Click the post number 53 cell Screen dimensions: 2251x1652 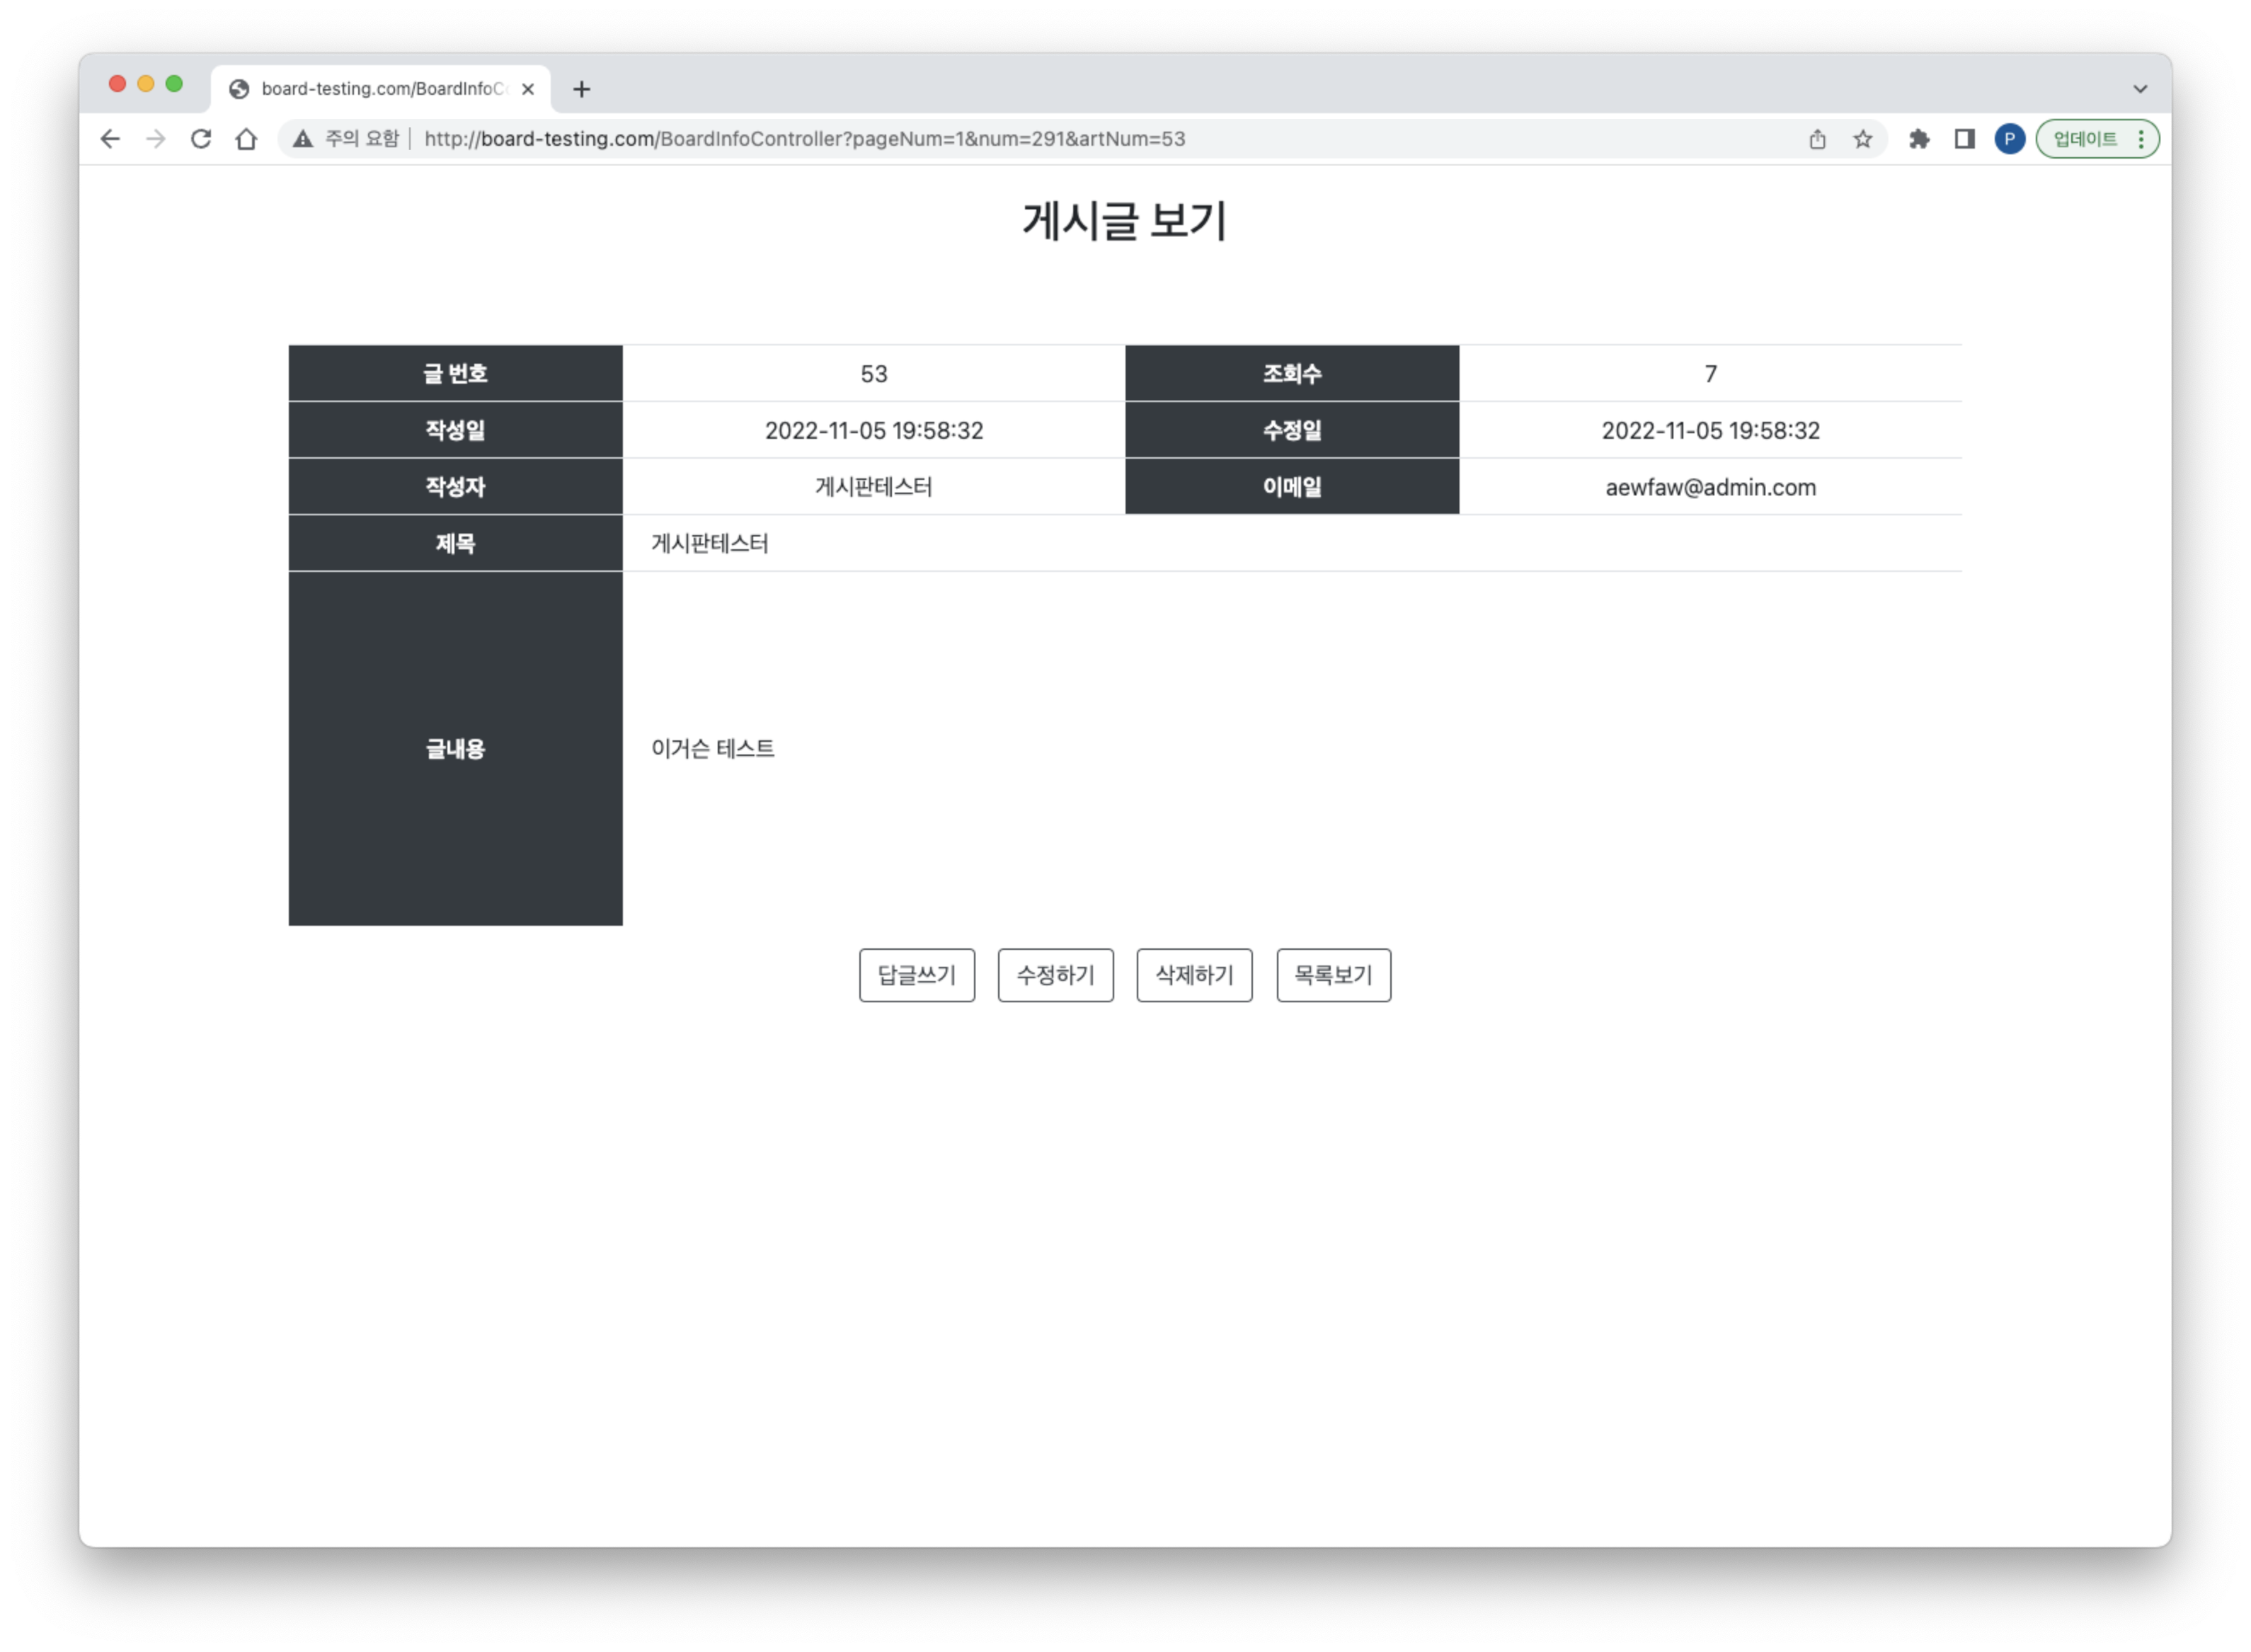click(874, 374)
